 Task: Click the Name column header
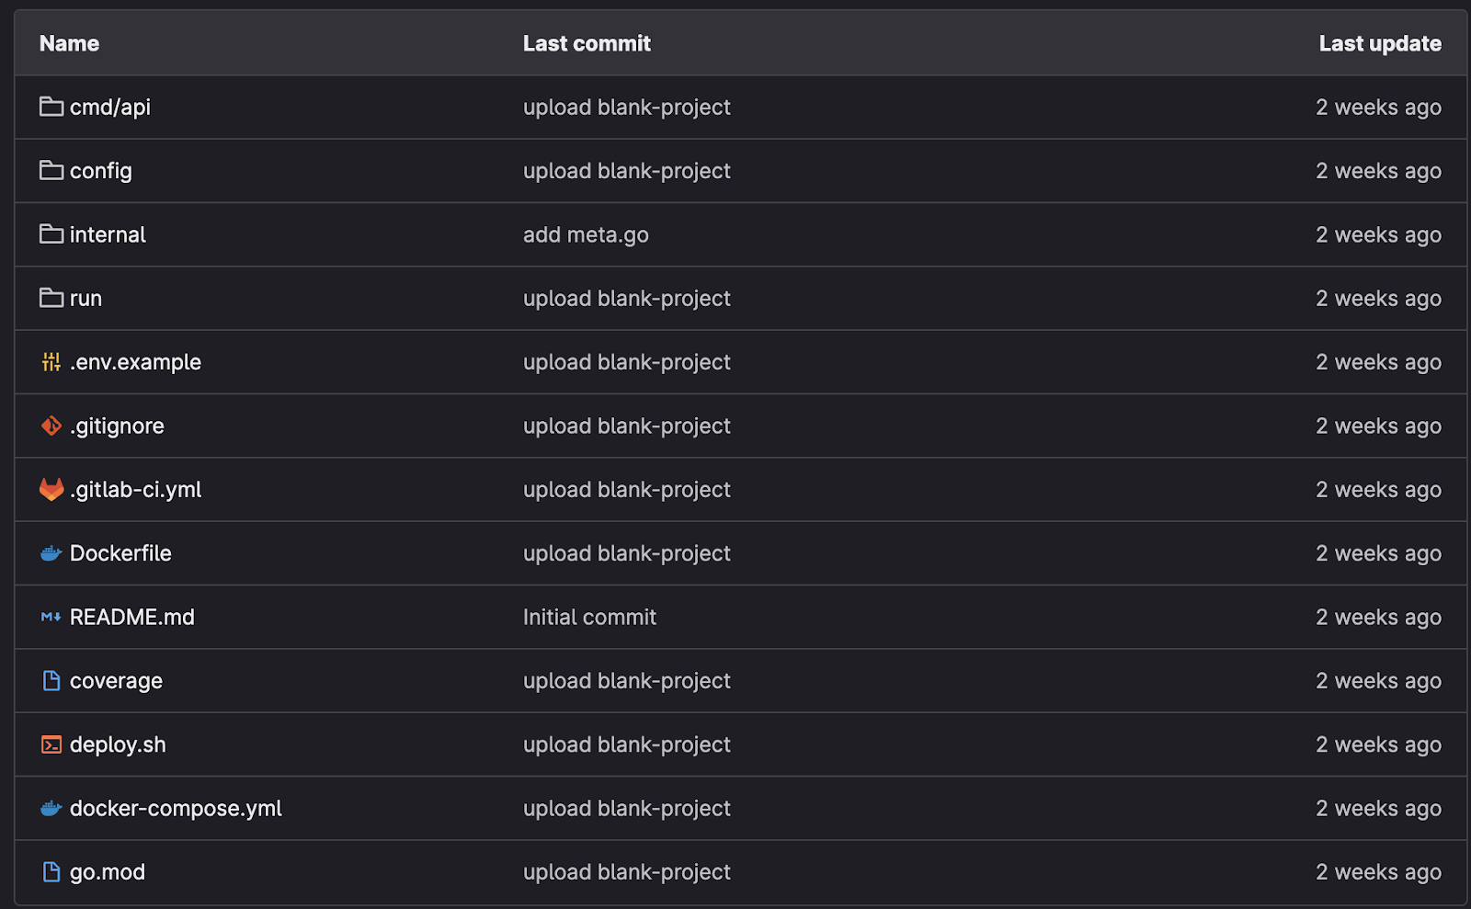pyautogui.click(x=69, y=43)
